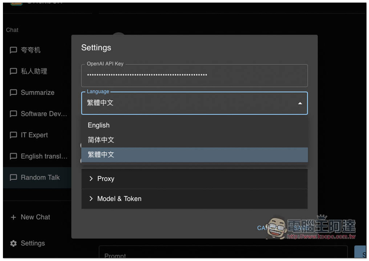
Task: Choose English from the language list
Action: tap(194, 125)
